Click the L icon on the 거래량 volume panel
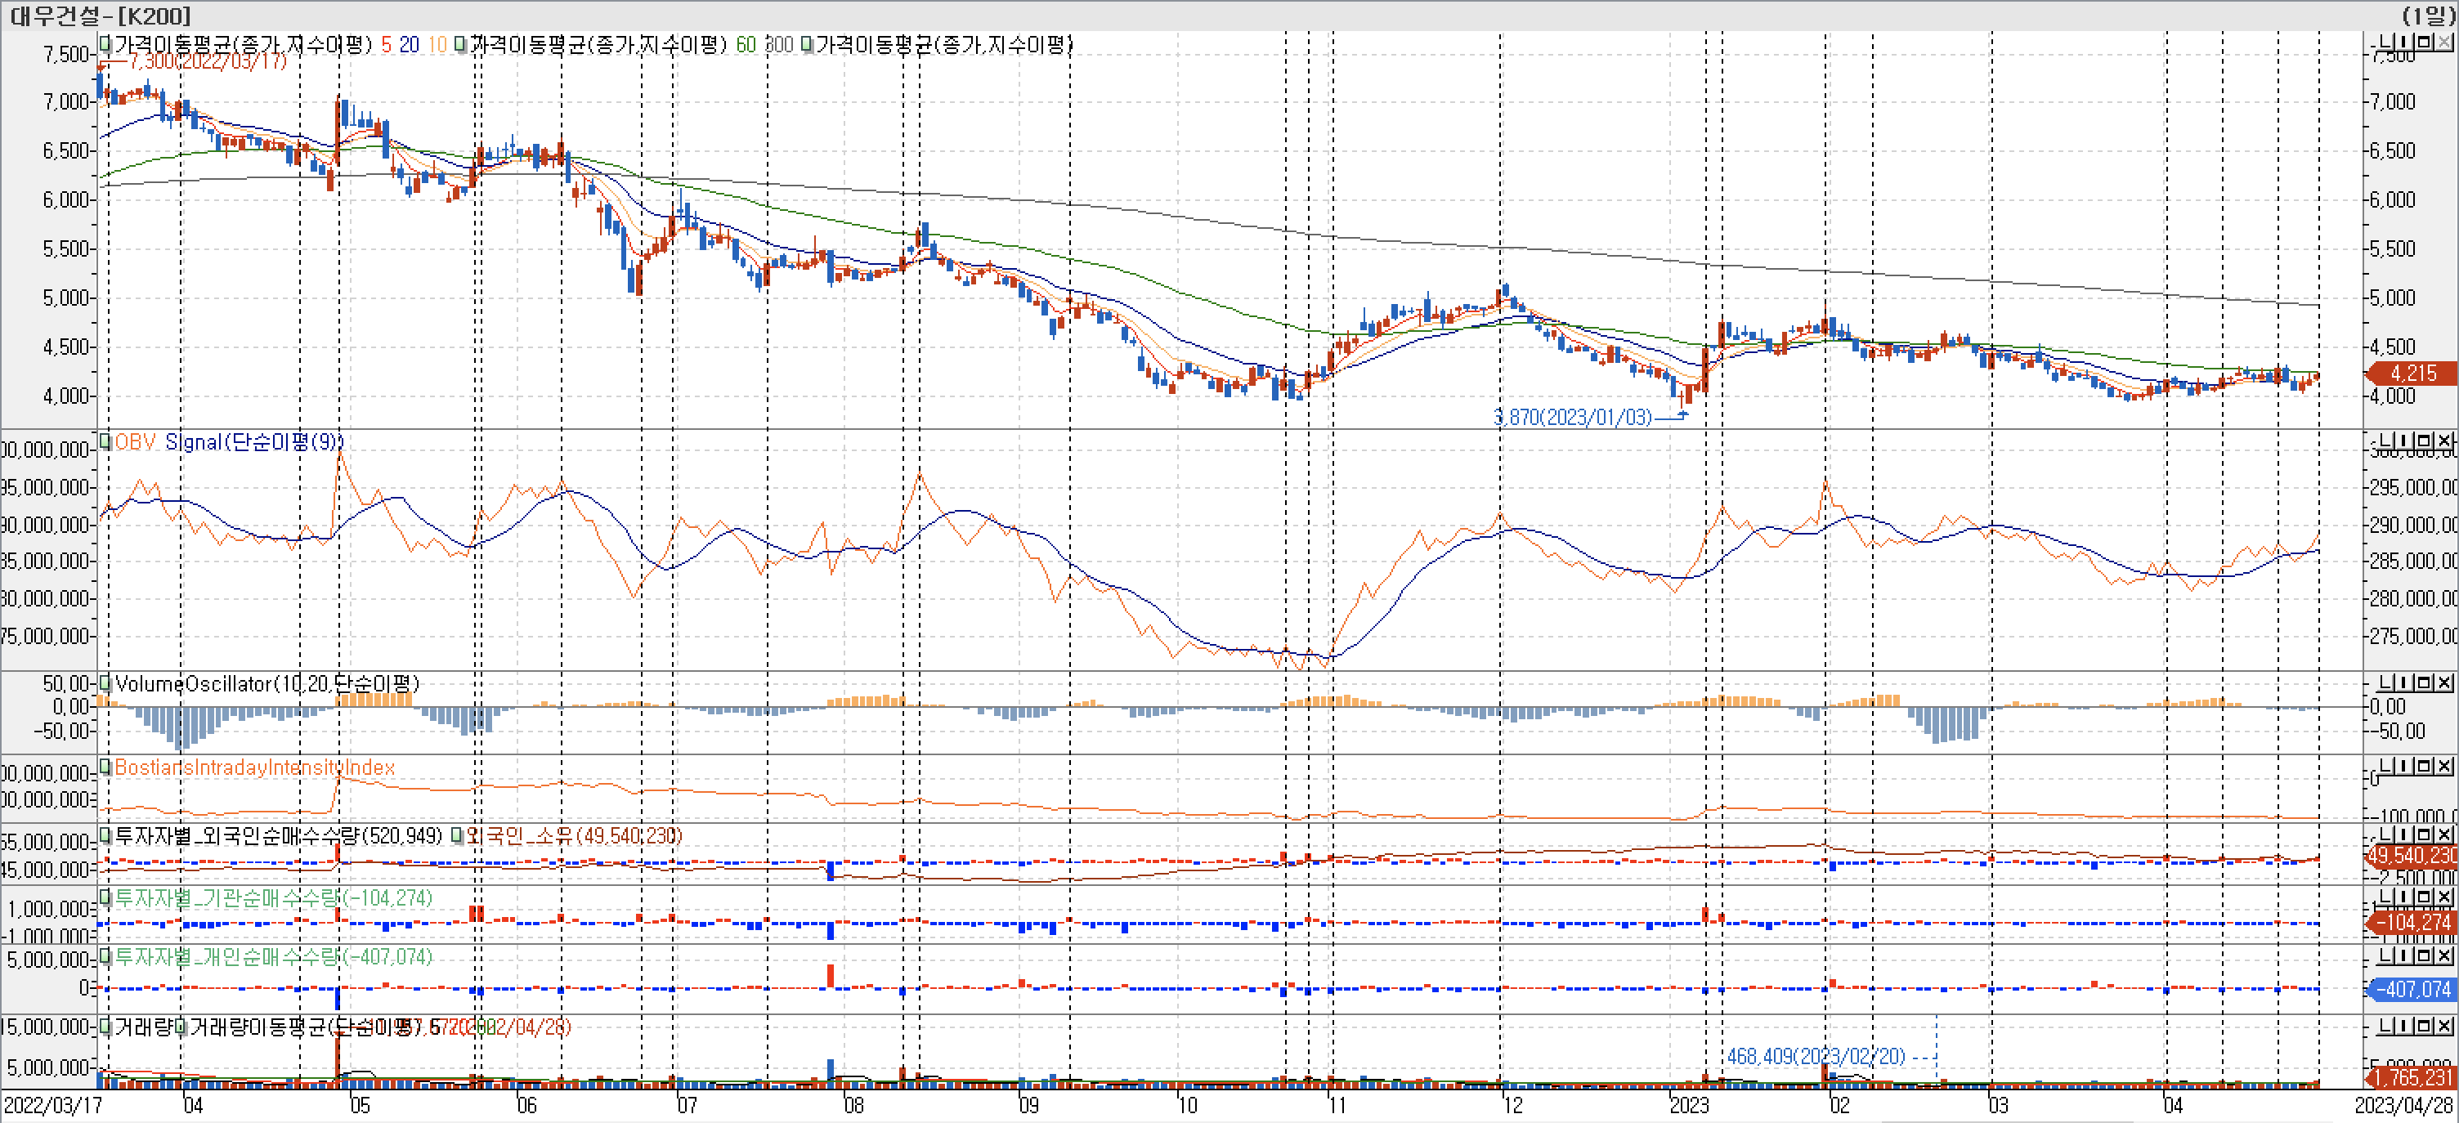 [2384, 1026]
